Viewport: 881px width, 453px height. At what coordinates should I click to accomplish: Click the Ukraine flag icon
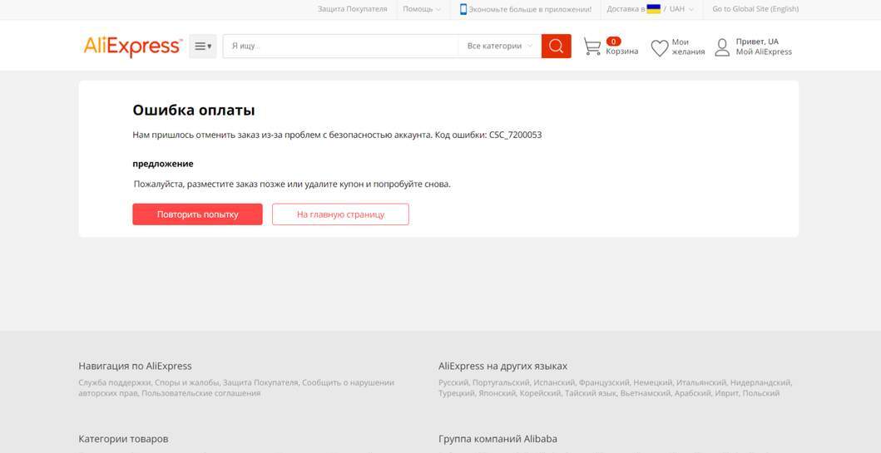[653, 9]
